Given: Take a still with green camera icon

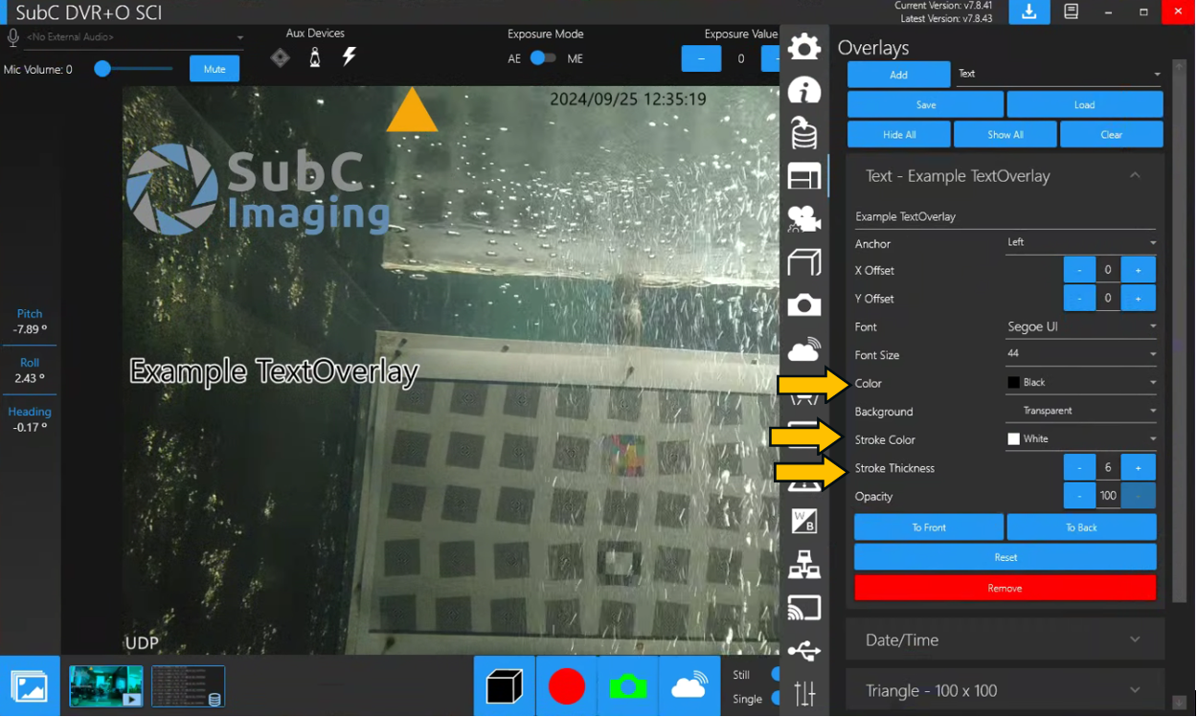Looking at the screenshot, I should 627,686.
